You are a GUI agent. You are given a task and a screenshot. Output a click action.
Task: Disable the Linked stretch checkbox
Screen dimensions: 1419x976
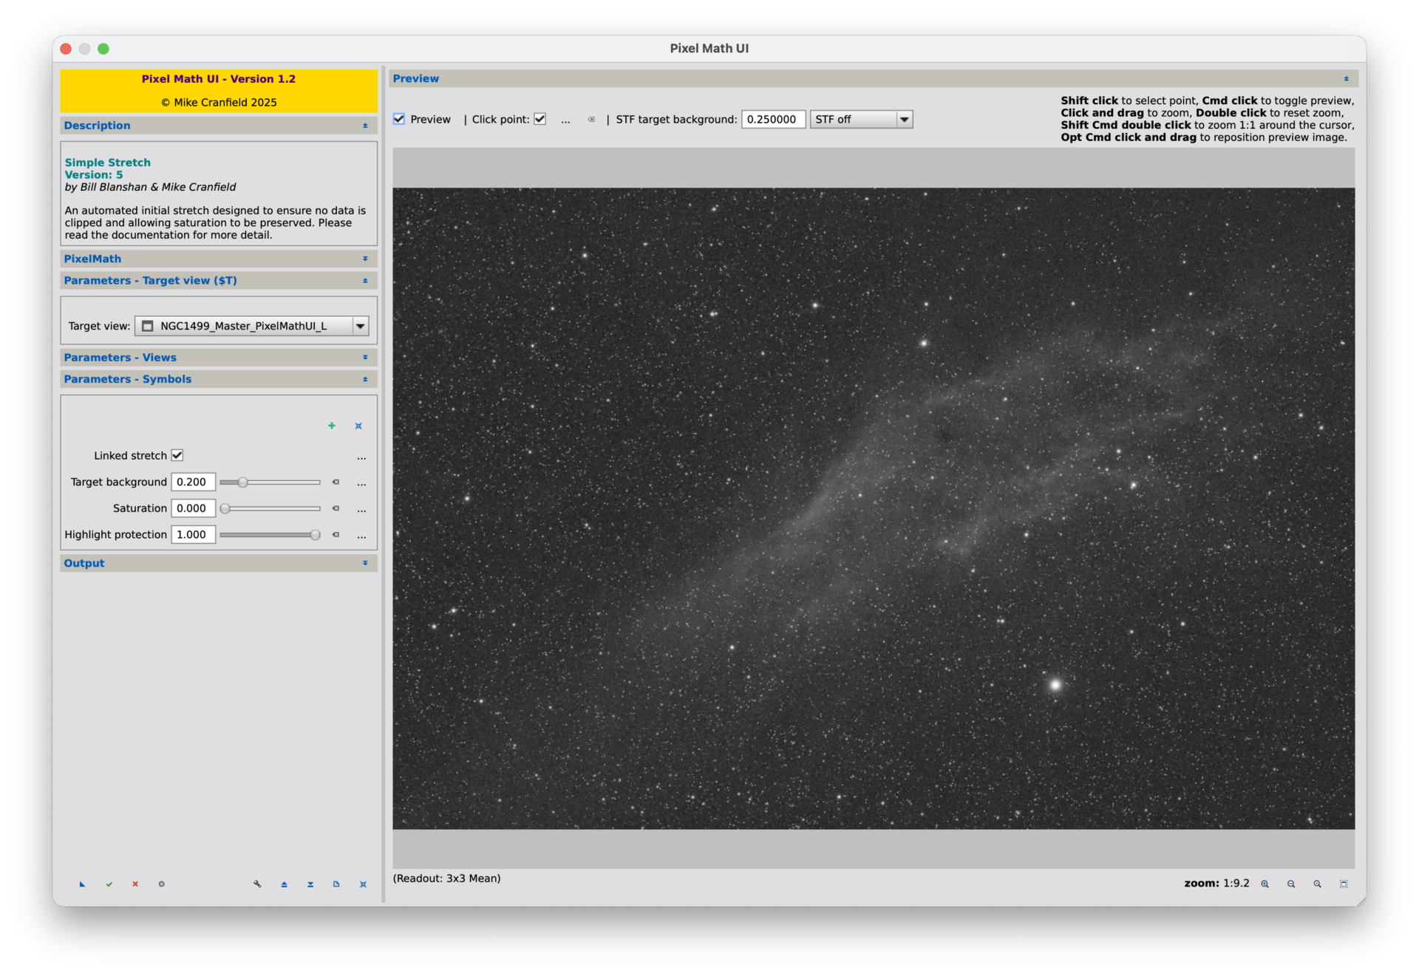(177, 456)
